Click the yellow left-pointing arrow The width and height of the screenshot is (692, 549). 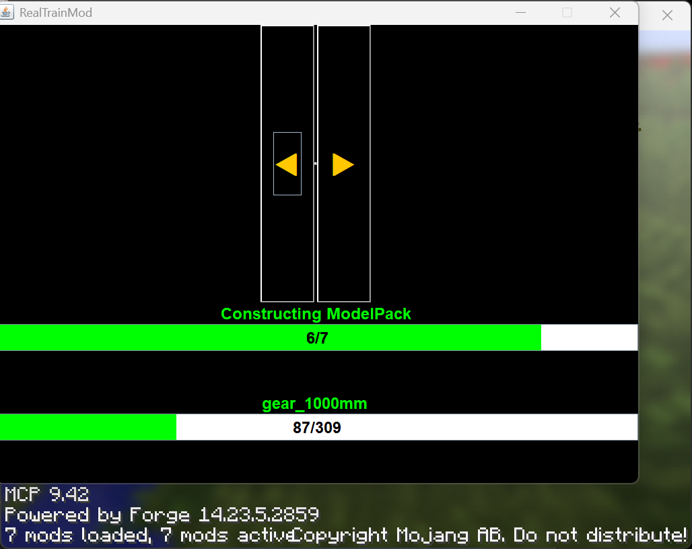pos(286,165)
